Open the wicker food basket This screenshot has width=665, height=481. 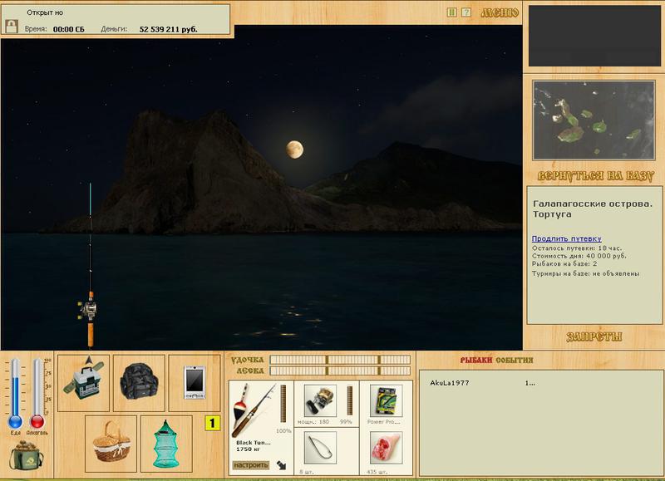pos(111,439)
